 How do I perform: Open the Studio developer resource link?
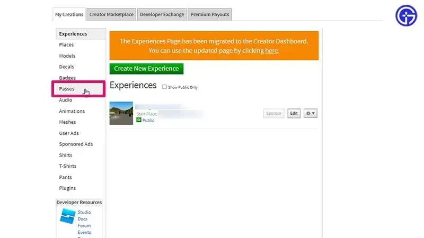tap(84, 213)
